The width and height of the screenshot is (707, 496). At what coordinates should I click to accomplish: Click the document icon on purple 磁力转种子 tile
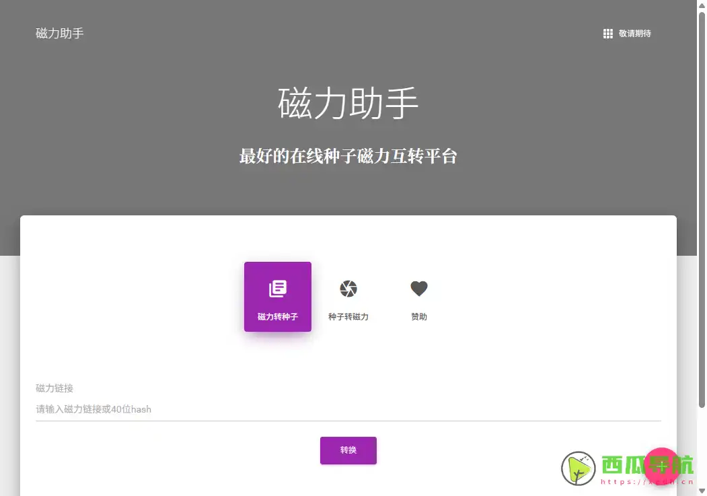[x=277, y=288]
